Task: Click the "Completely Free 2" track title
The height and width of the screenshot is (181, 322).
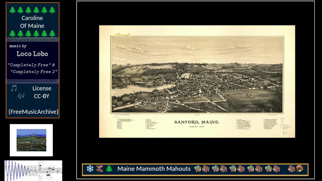Action: click(x=34, y=72)
